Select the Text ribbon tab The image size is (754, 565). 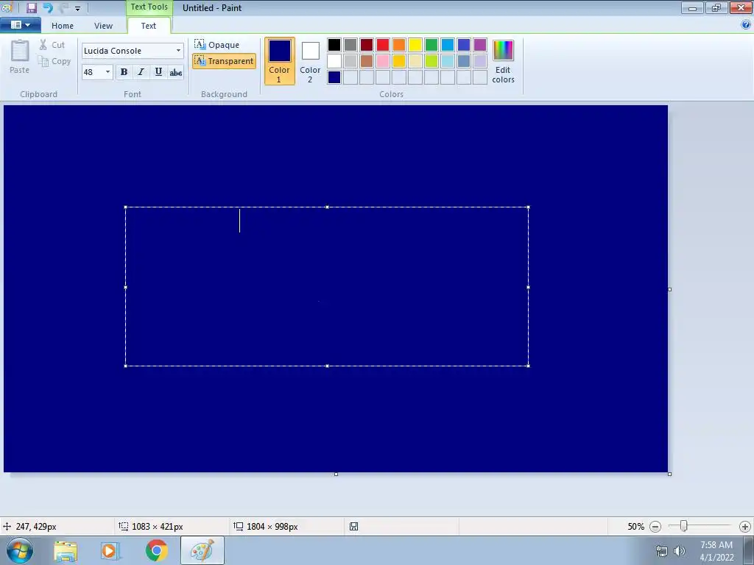pyautogui.click(x=149, y=26)
